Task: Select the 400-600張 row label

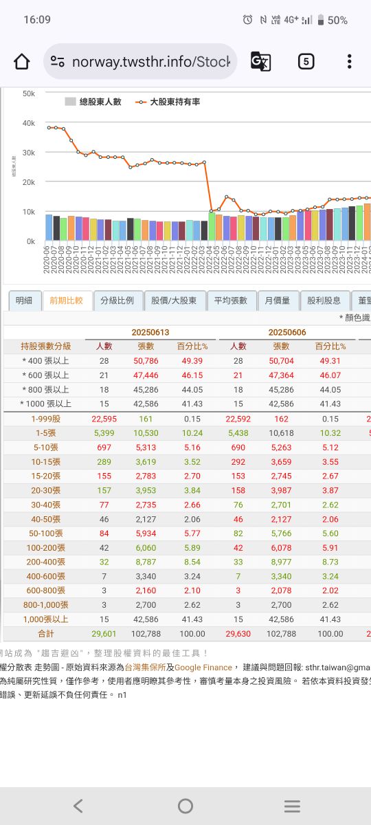Action: 45,576
